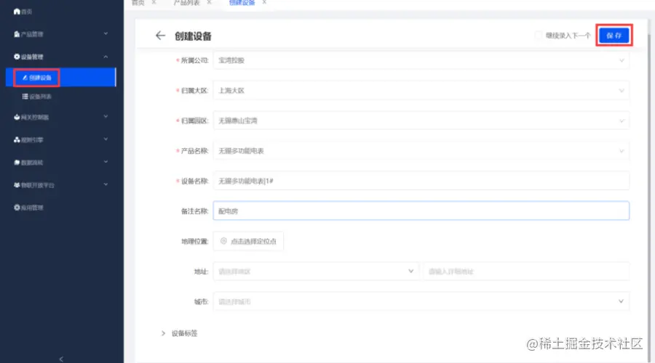This screenshot has width=655, height=363.
Task: Open the 地址 region dropdown
Action: (316, 272)
